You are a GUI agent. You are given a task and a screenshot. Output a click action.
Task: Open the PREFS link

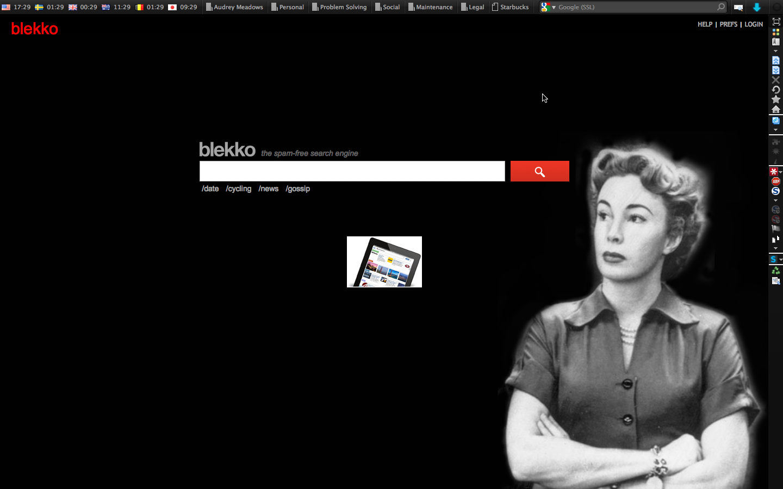tap(729, 24)
